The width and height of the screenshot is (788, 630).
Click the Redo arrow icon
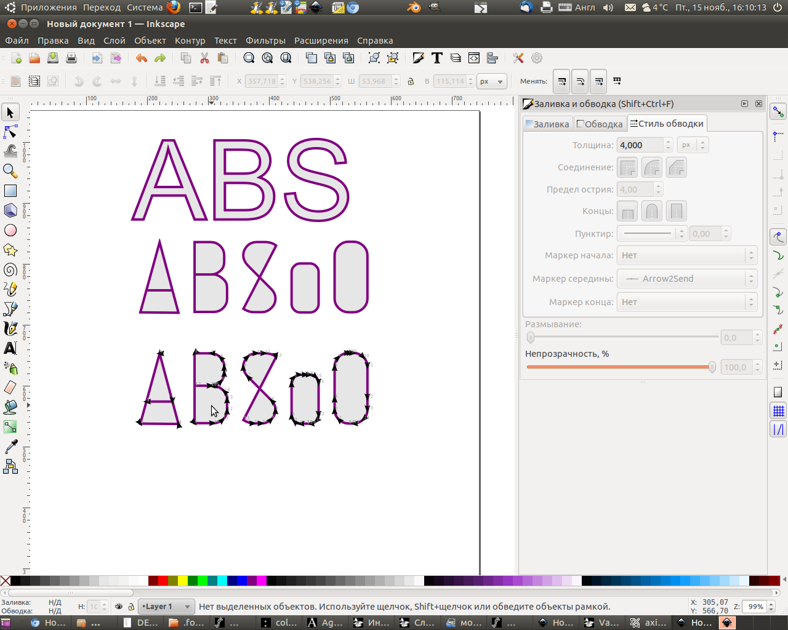[160, 58]
